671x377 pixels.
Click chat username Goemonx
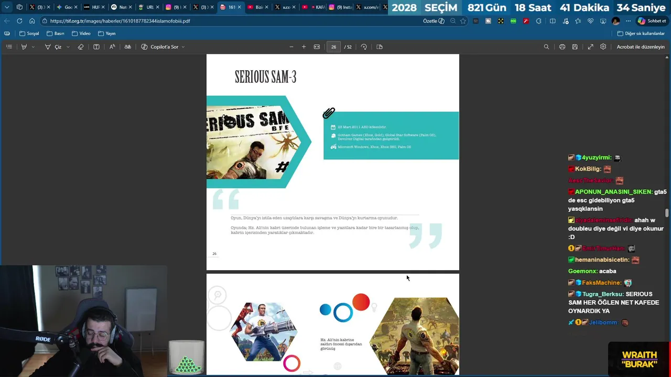(x=582, y=271)
